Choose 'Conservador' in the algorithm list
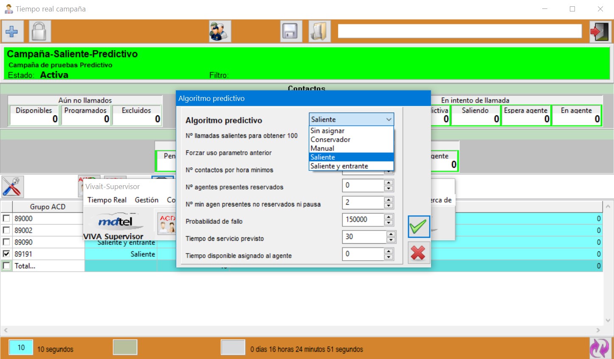Screen dimensions: 614x359 [351, 139]
